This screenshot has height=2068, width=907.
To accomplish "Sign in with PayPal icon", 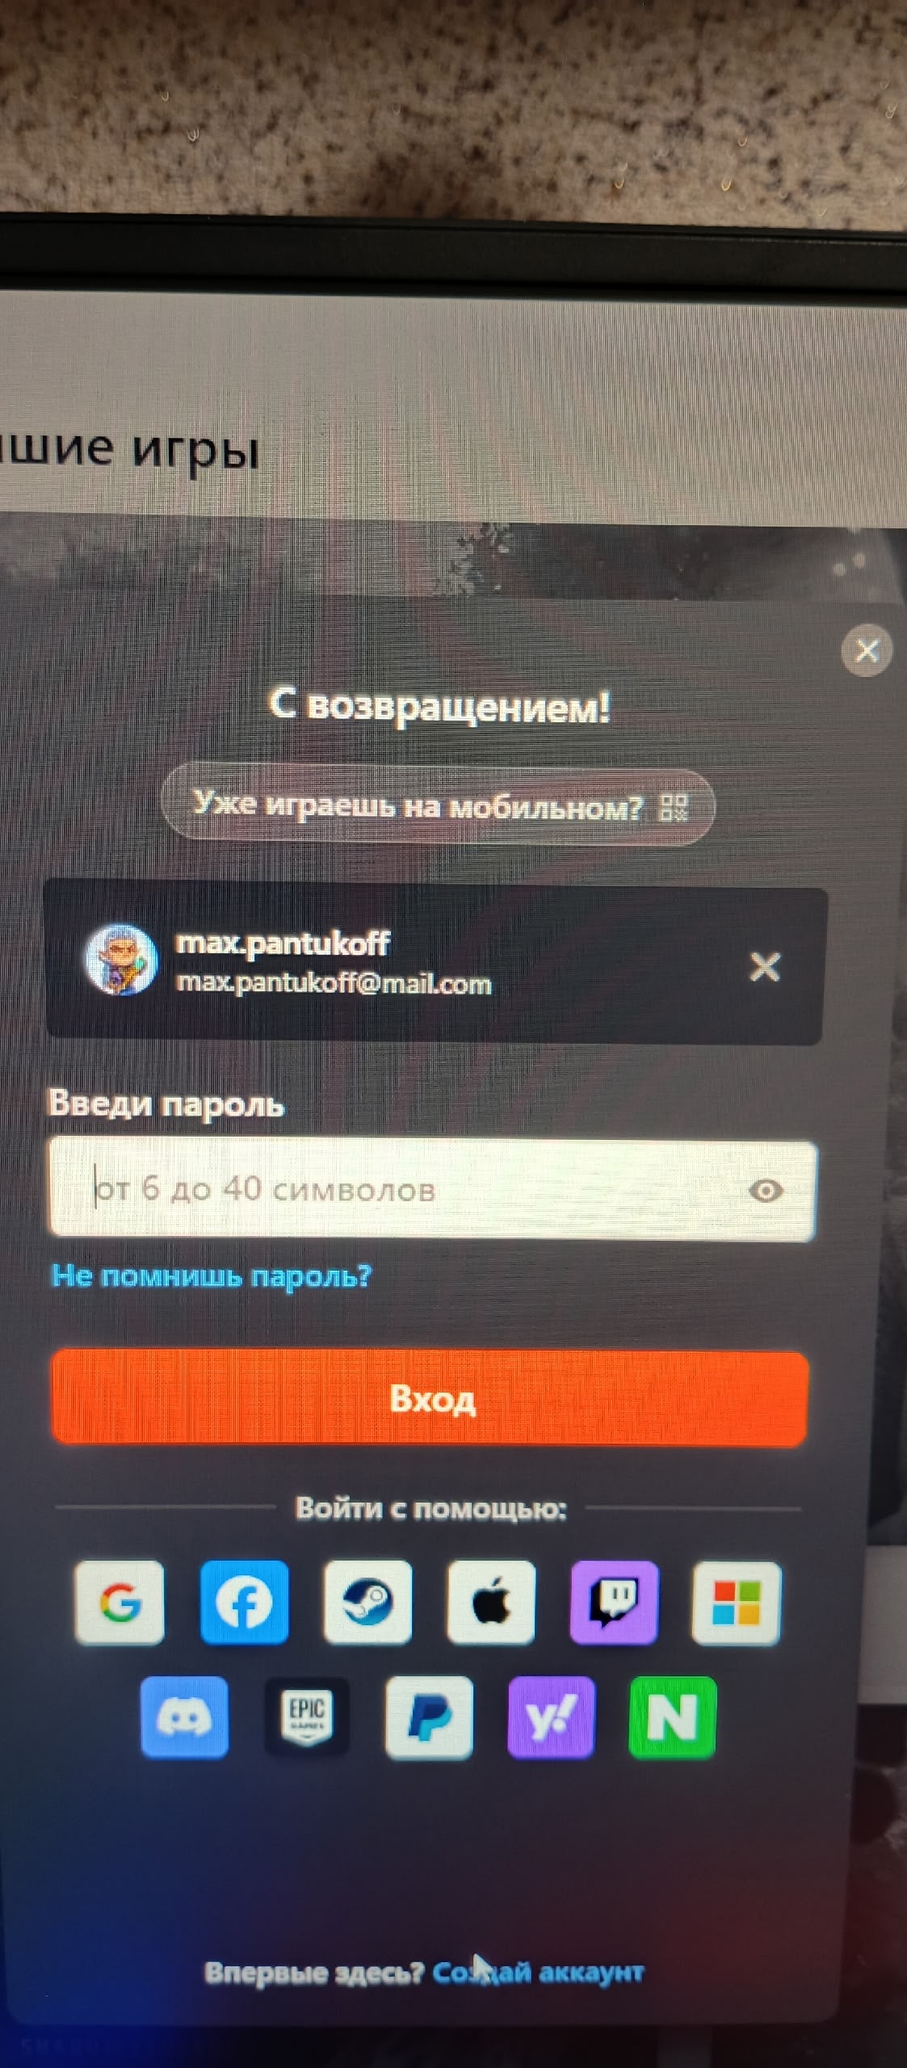I will [x=429, y=1717].
